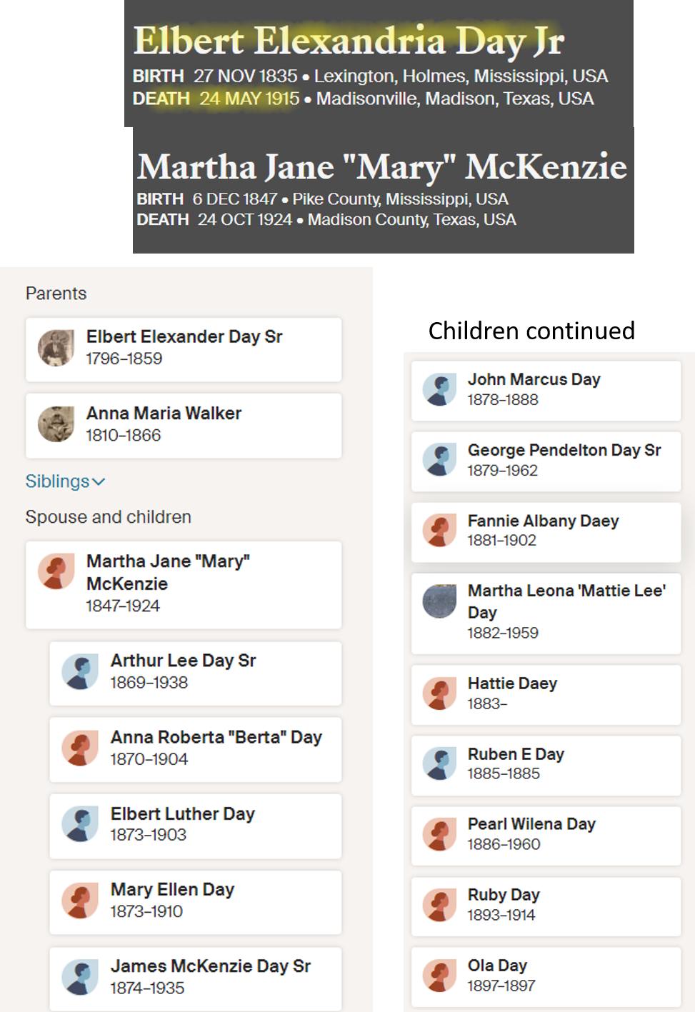Click Martha Leona Day's photo thumbnail
Image resolution: width=695 pixels, height=1012 pixels.
point(439,601)
